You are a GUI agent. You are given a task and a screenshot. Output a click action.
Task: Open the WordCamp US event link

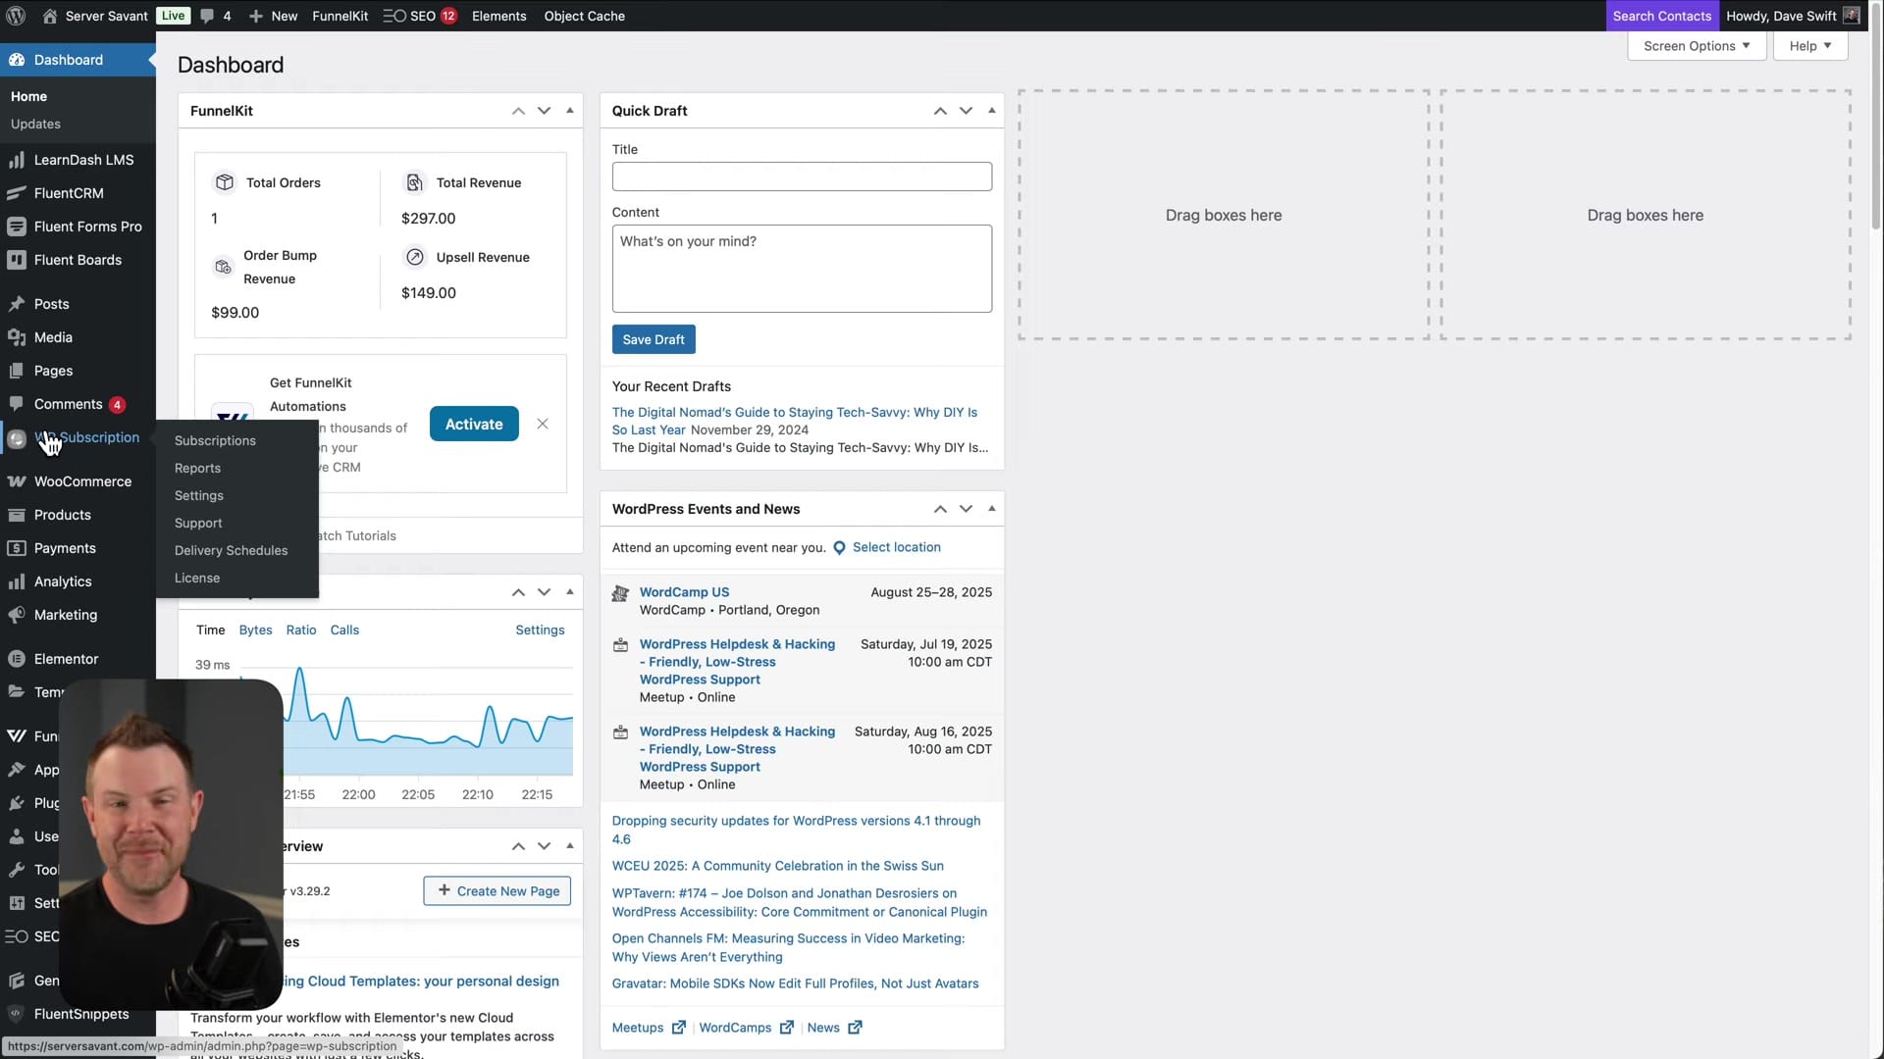click(x=684, y=592)
